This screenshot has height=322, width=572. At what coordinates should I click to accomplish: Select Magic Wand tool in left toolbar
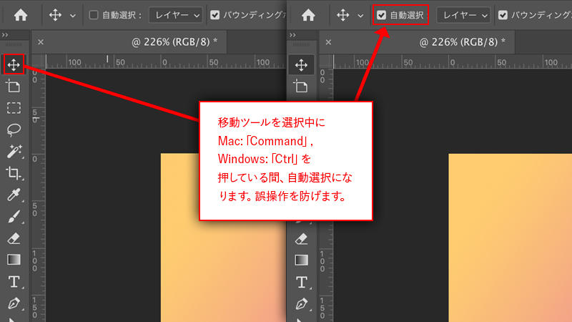click(x=14, y=151)
